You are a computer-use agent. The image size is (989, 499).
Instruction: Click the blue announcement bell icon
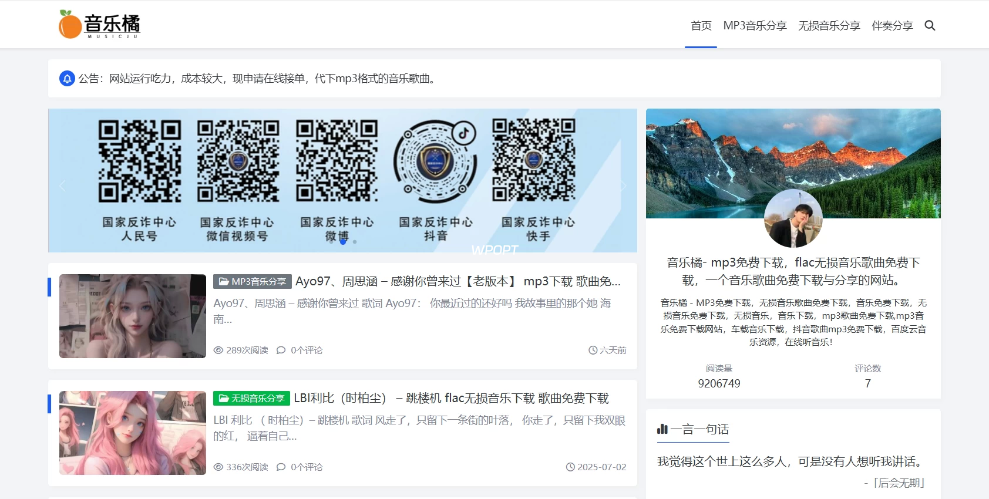tap(67, 79)
